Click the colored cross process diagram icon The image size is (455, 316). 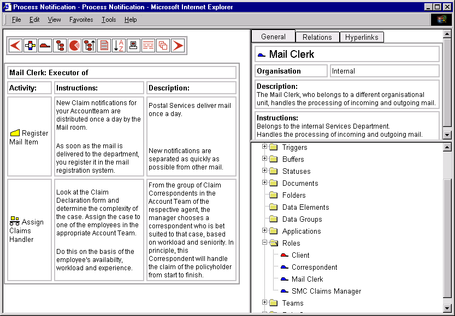coord(30,45)
